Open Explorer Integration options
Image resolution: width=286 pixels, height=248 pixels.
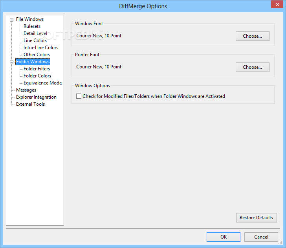[x=36, y=97]
